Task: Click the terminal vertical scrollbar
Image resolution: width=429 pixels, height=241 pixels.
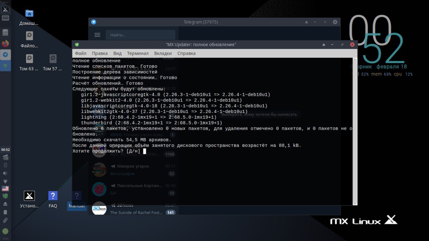Action: [355, 131]
